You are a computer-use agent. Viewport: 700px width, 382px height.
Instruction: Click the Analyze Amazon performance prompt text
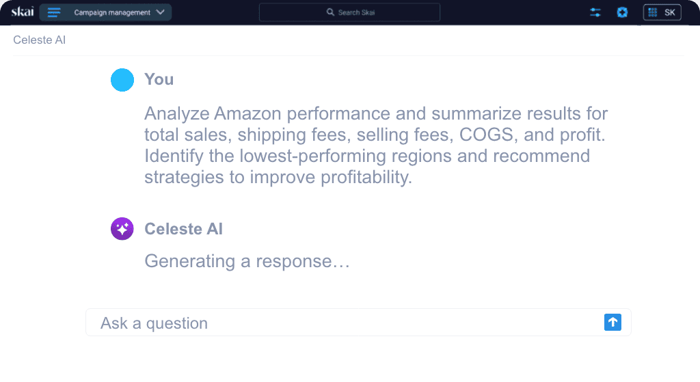[376, 145]
